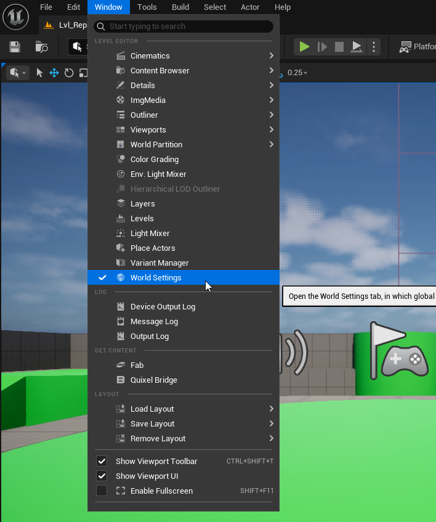Uncheck Show Viewport Toolbar checkbox
The height and width of the screenshot is (522, 436).
click(102, 461)
